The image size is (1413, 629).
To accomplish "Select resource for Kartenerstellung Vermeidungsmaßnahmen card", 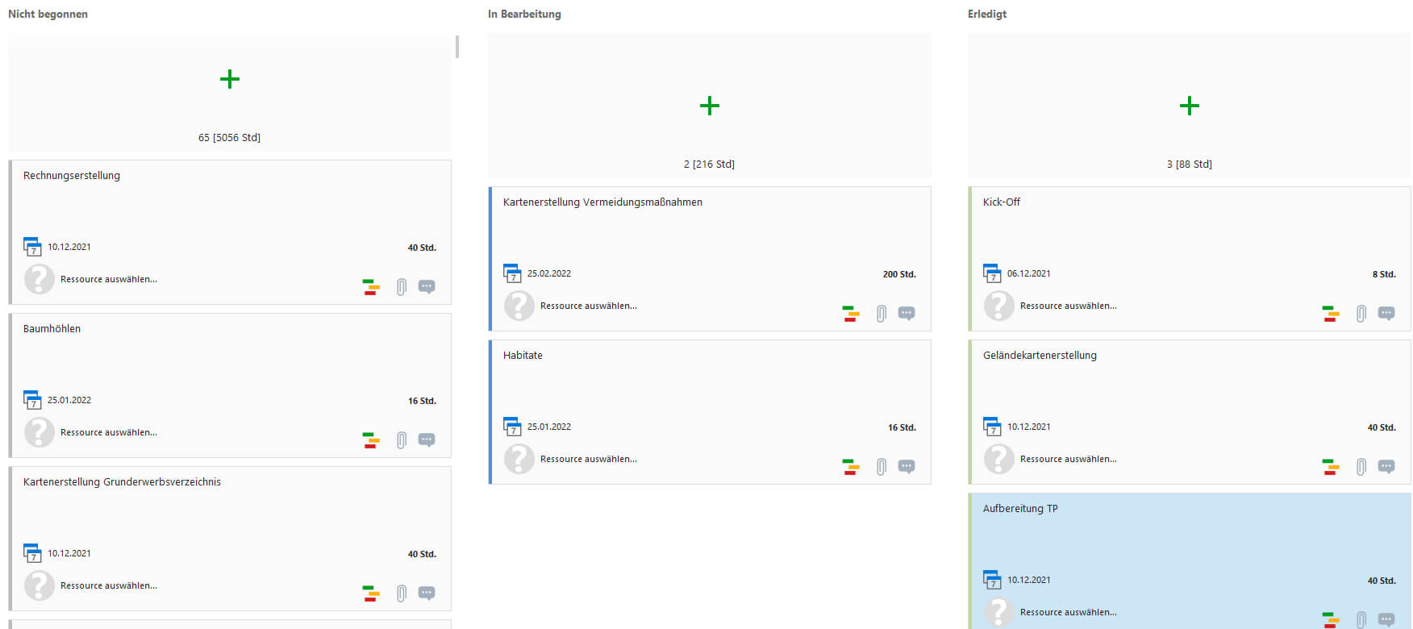I will tap(589, 306).
